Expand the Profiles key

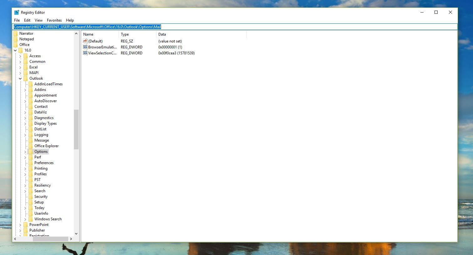point(25,174)
